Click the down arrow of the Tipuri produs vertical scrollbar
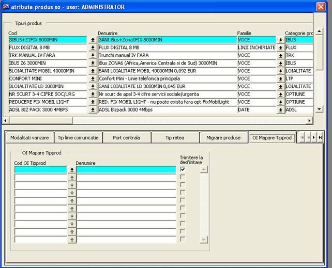The image size is (332, 268). click(x=319, y=109)
